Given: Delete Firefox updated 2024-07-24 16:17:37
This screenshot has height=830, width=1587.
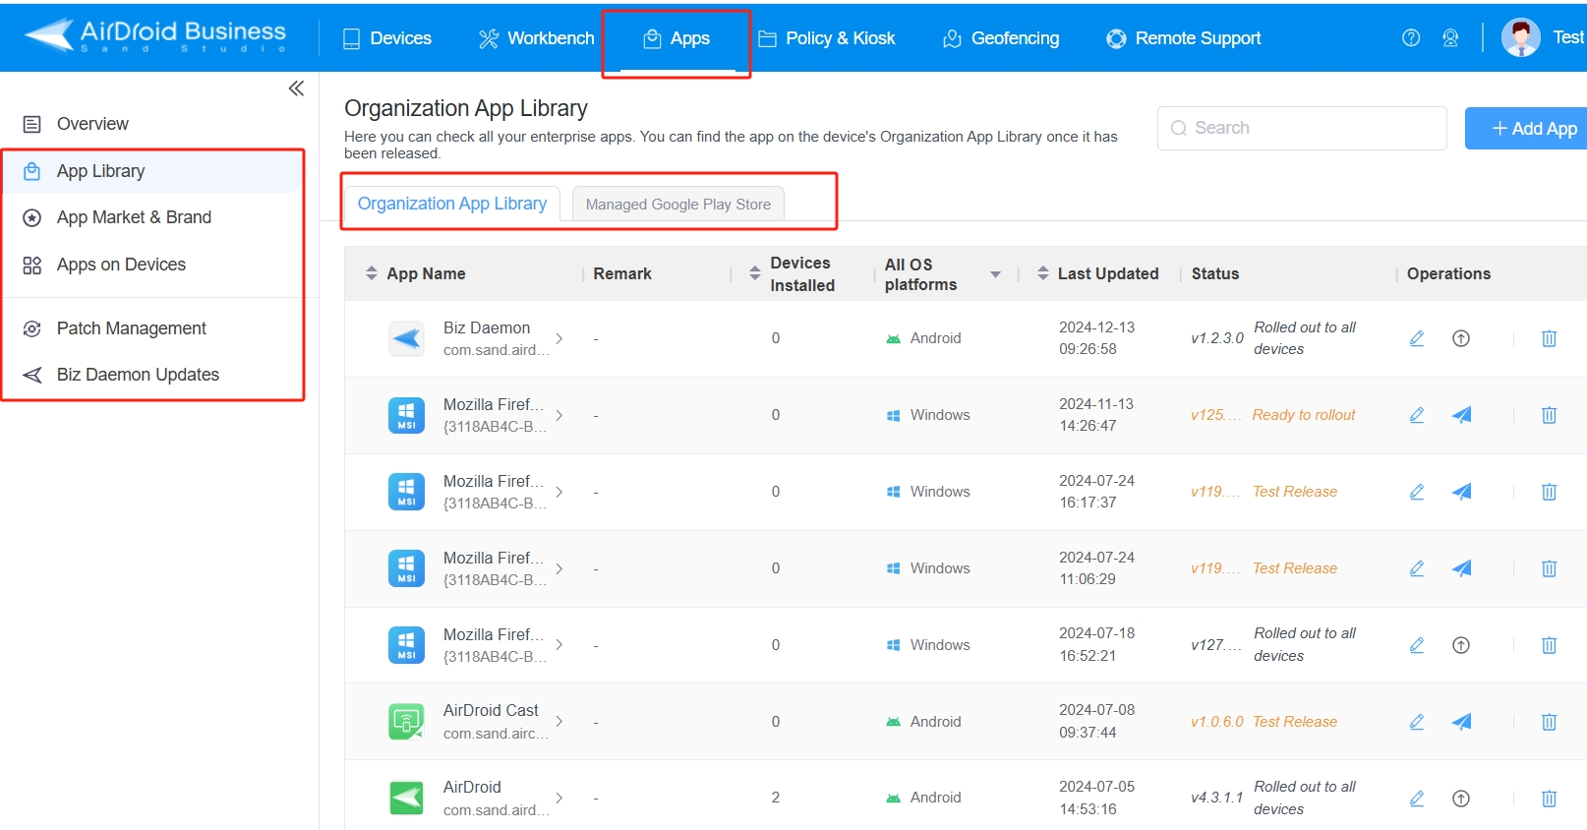Looking at the screenshot, I should tap(1549, 492).
